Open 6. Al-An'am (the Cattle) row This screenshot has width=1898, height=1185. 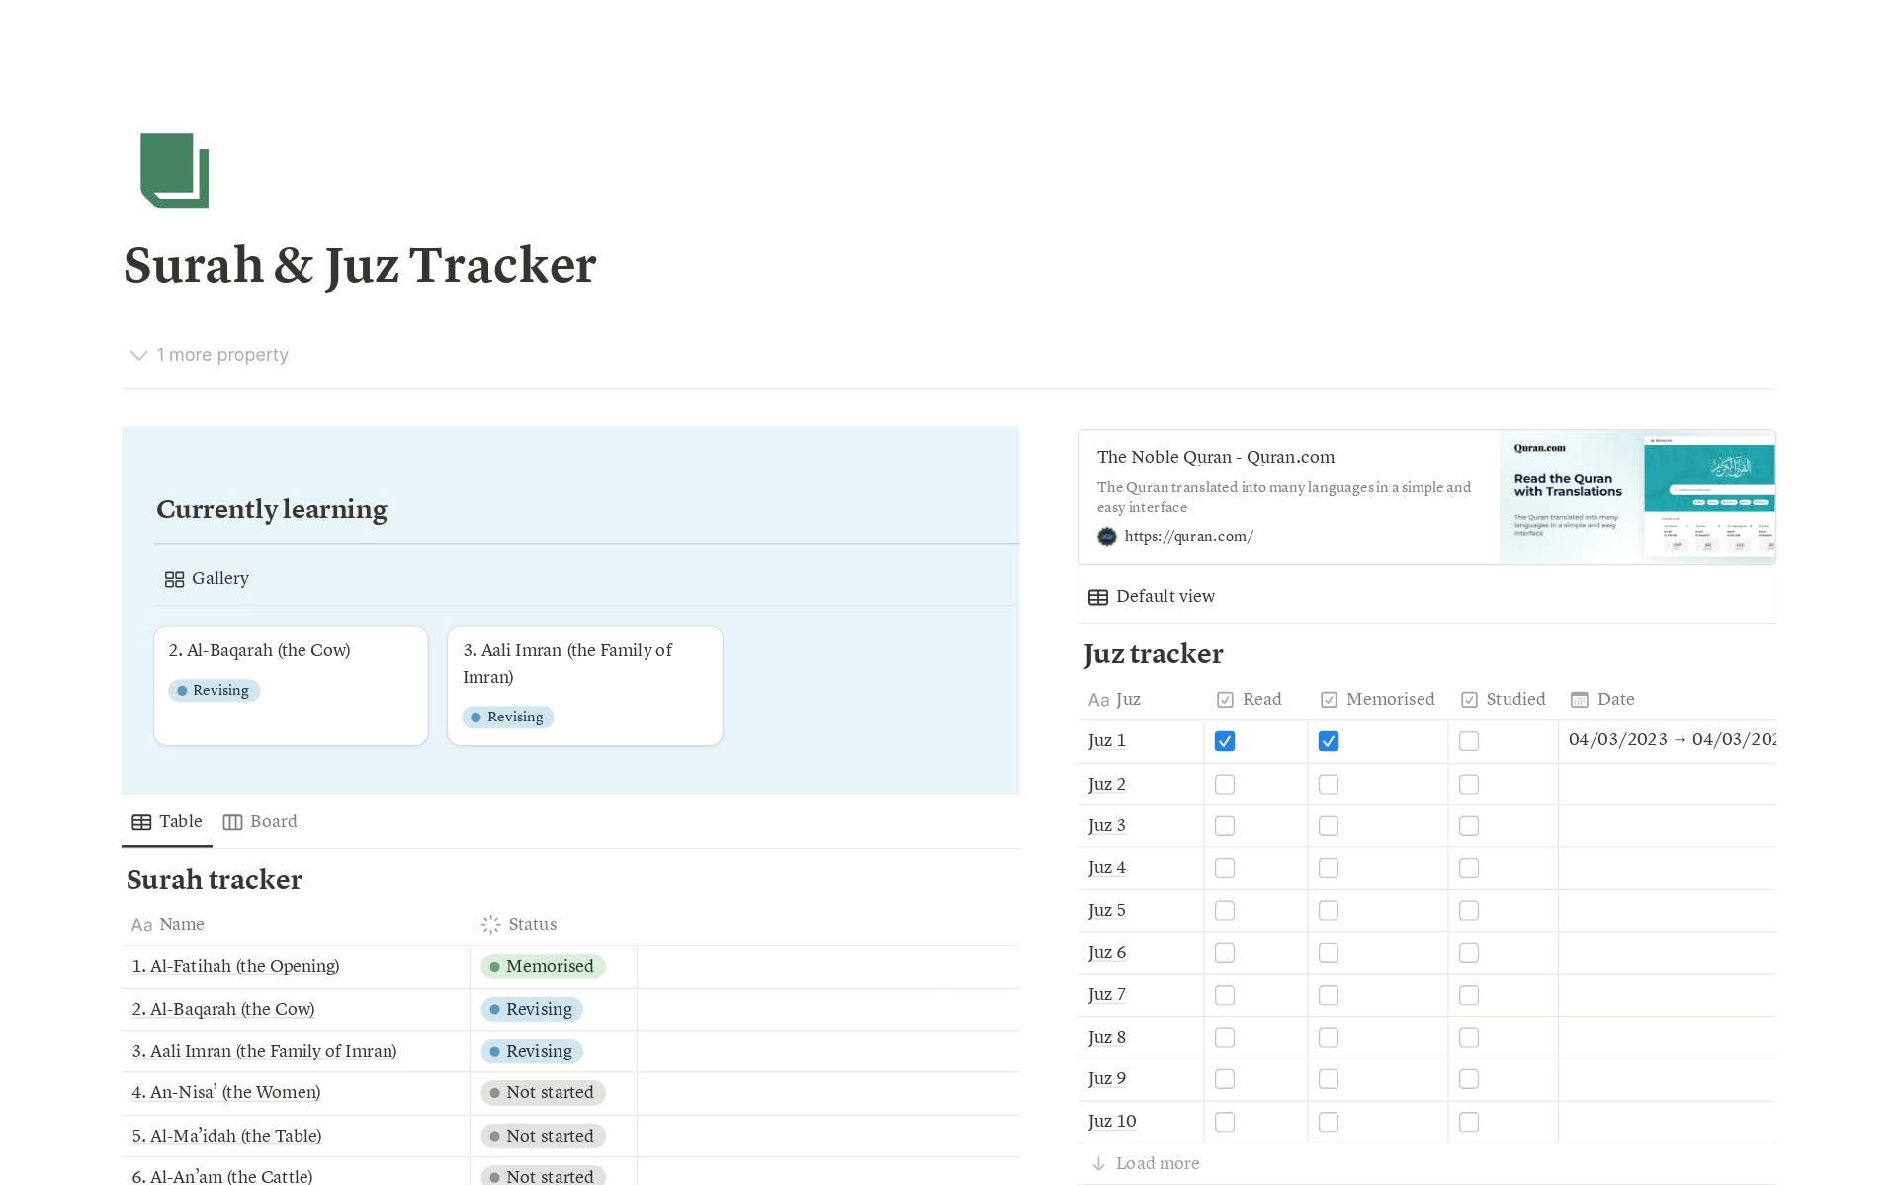[x=222, y=1176]
